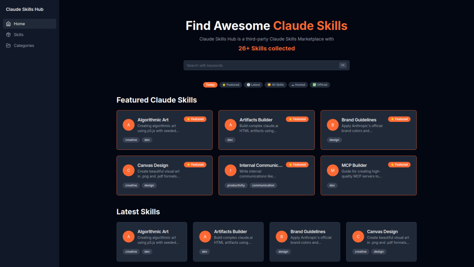This screenshot has height=267, width=474.
Task: Select the Latest filter pill
Action: coord(253,85)
